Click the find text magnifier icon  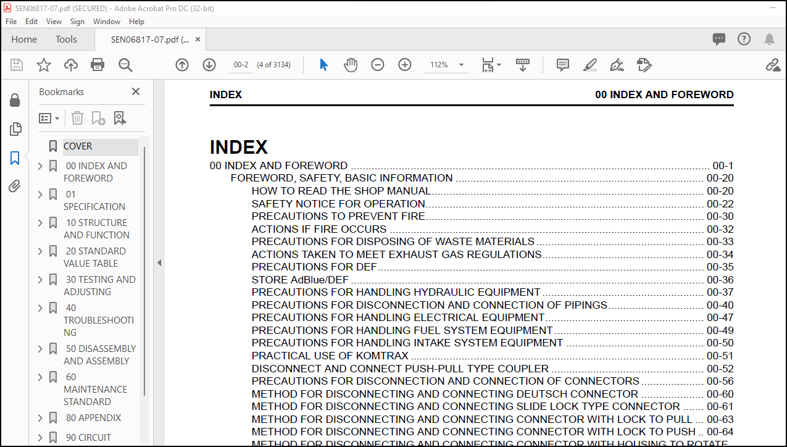click(x=126, y=65)
